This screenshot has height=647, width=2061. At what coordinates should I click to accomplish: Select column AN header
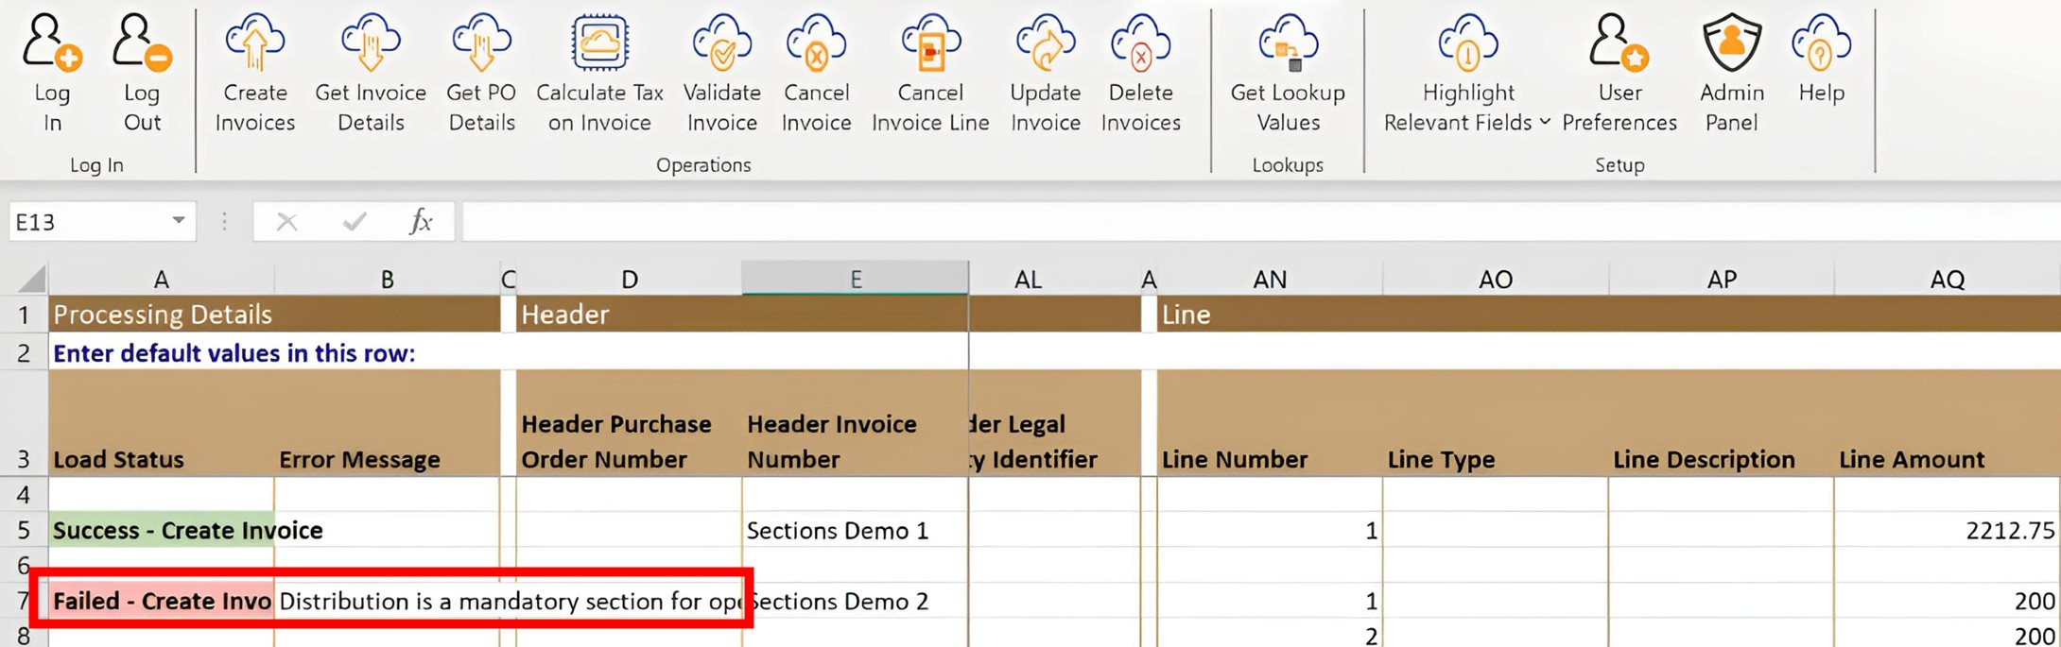(x=1270, y=279)
